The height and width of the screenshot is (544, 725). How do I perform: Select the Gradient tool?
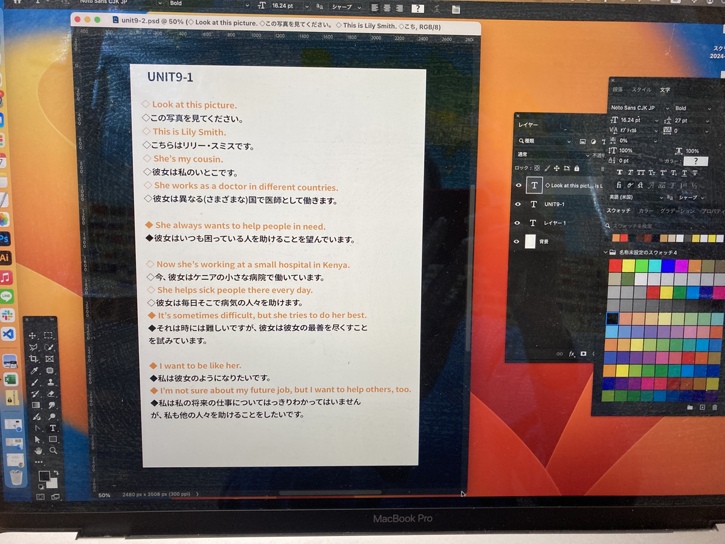click(x=36, y=405)
